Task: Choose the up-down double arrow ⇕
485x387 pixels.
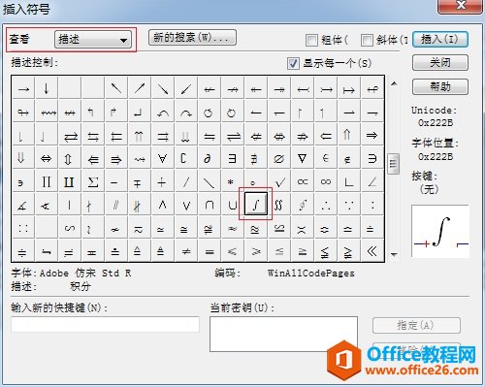Action: click(70, 158)
